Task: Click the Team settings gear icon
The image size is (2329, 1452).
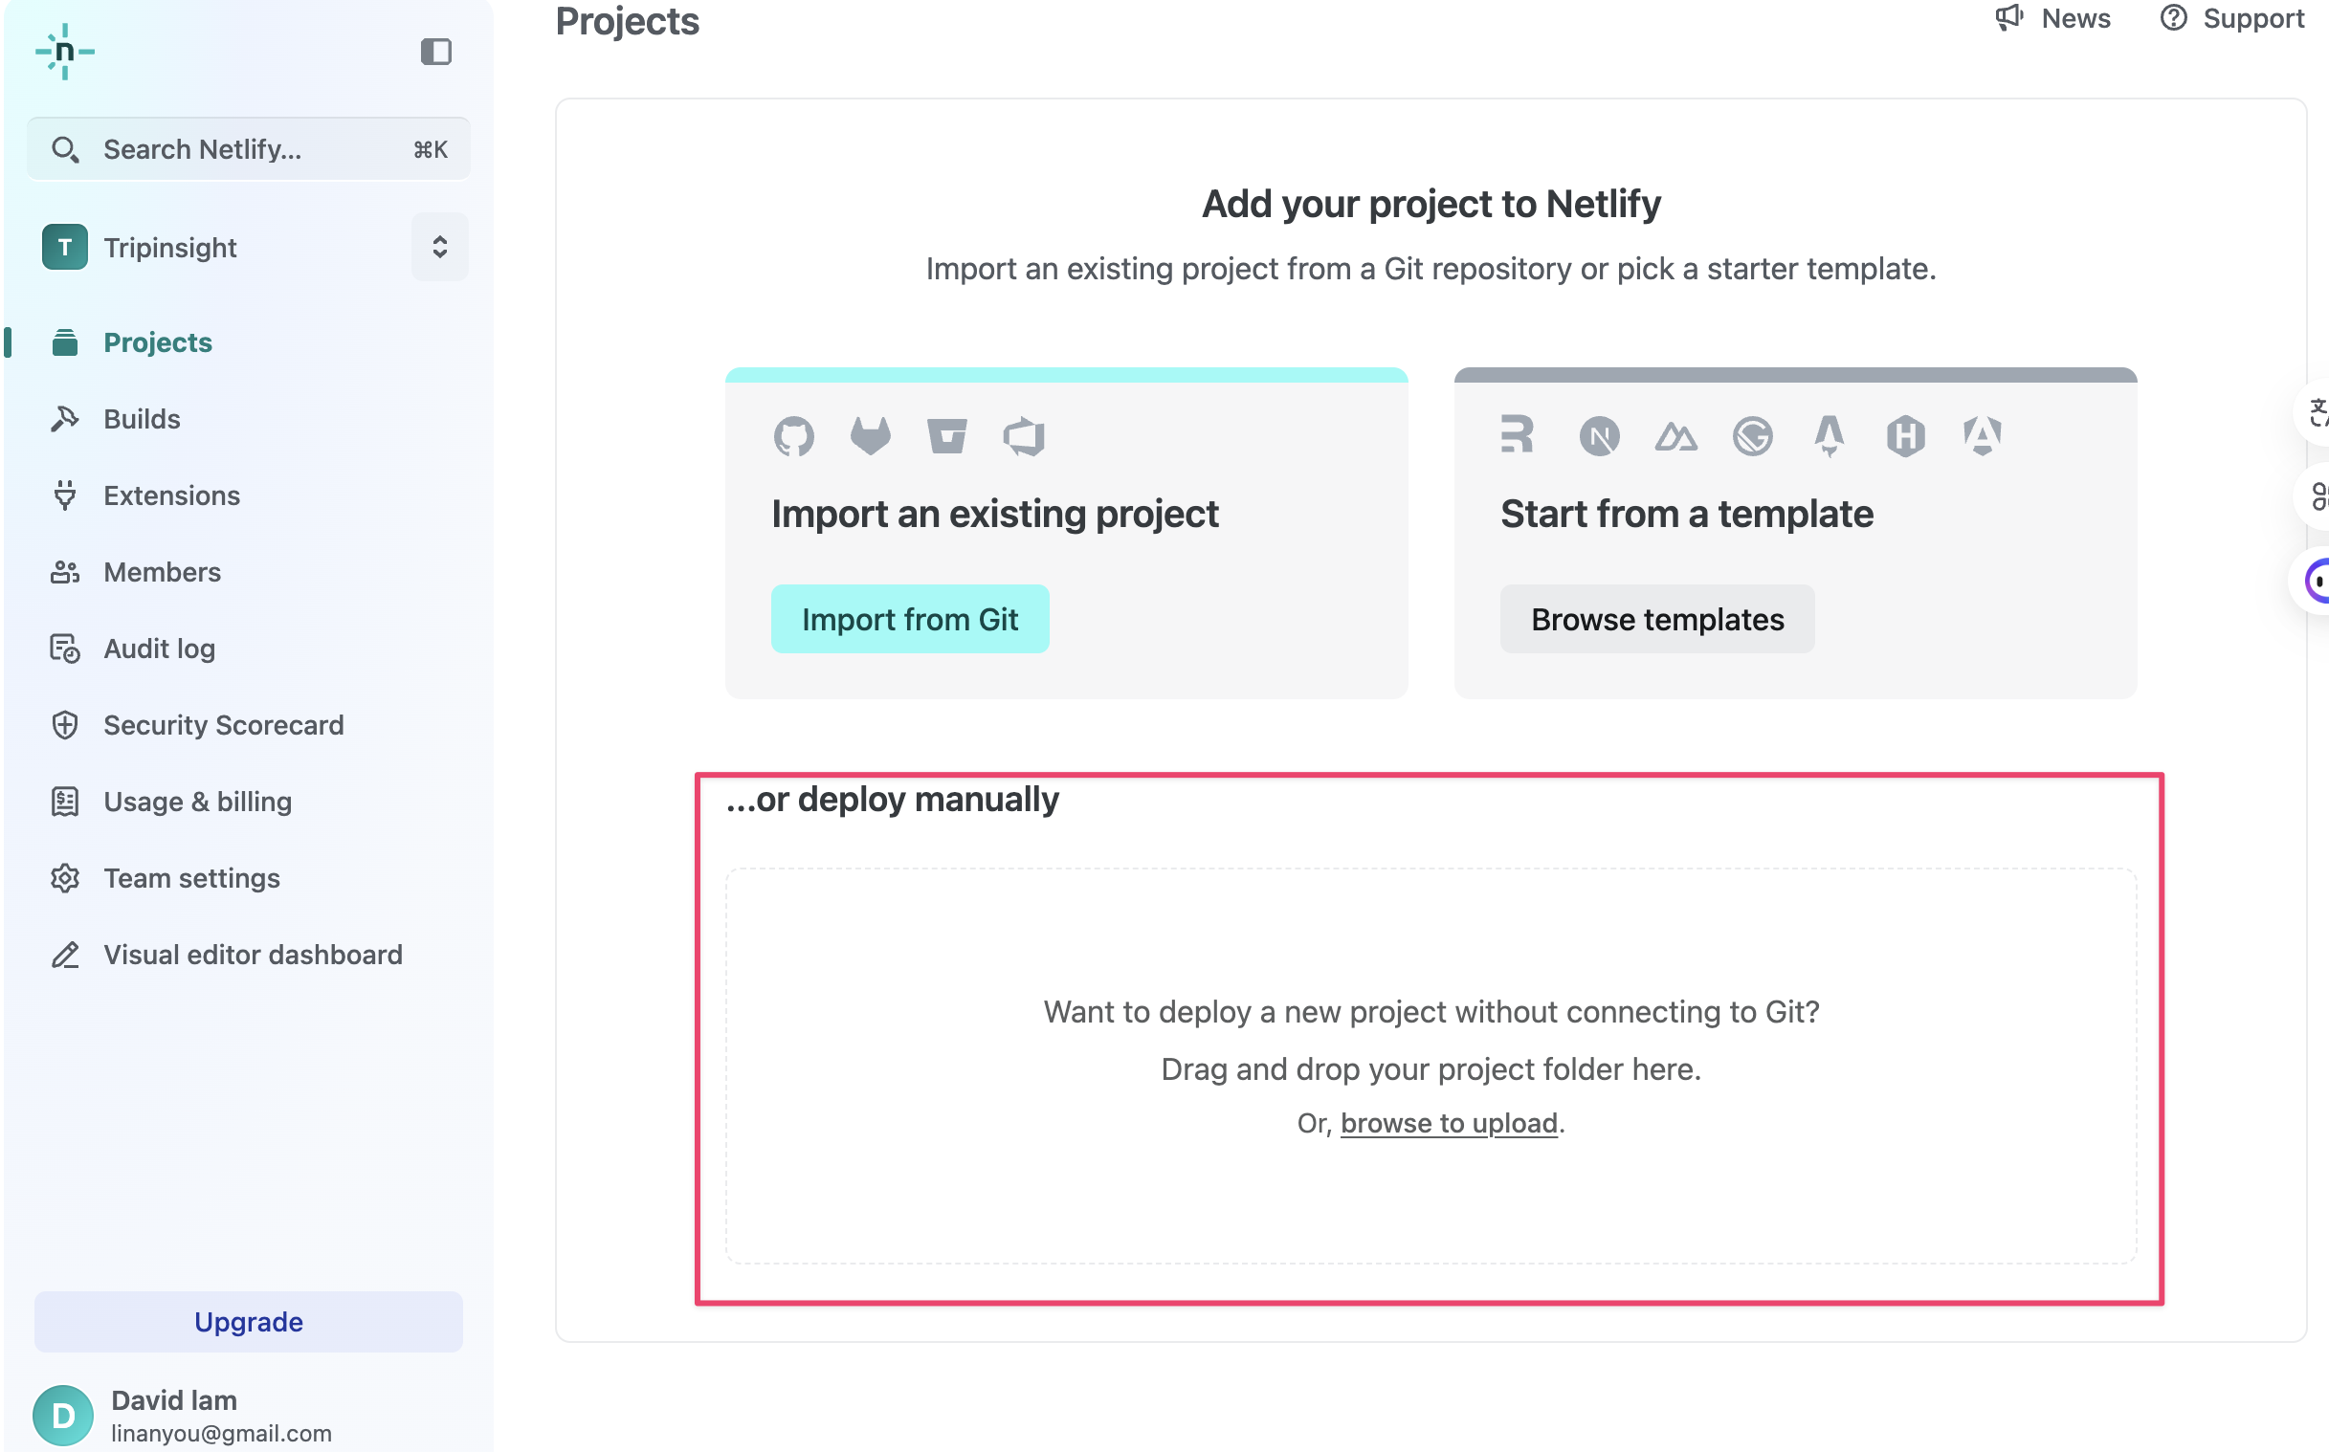Action: [x=64, y=878]
